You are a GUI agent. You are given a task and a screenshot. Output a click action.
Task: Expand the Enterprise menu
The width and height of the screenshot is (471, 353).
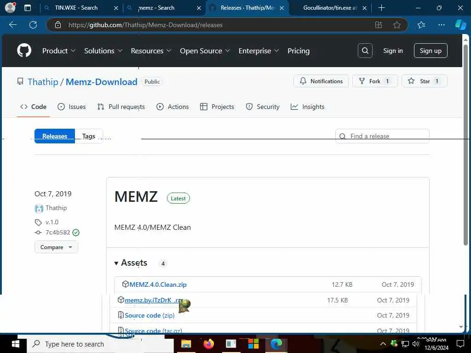(x=258, y=51)
